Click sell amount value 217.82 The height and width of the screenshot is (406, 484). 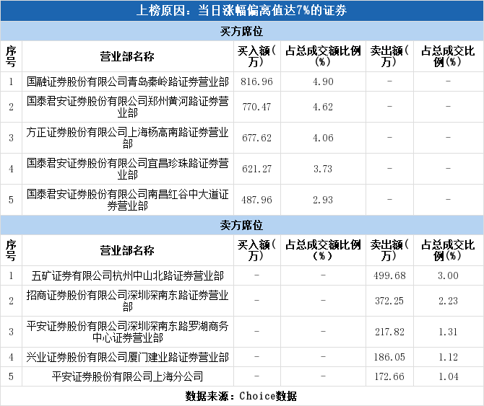389,332
